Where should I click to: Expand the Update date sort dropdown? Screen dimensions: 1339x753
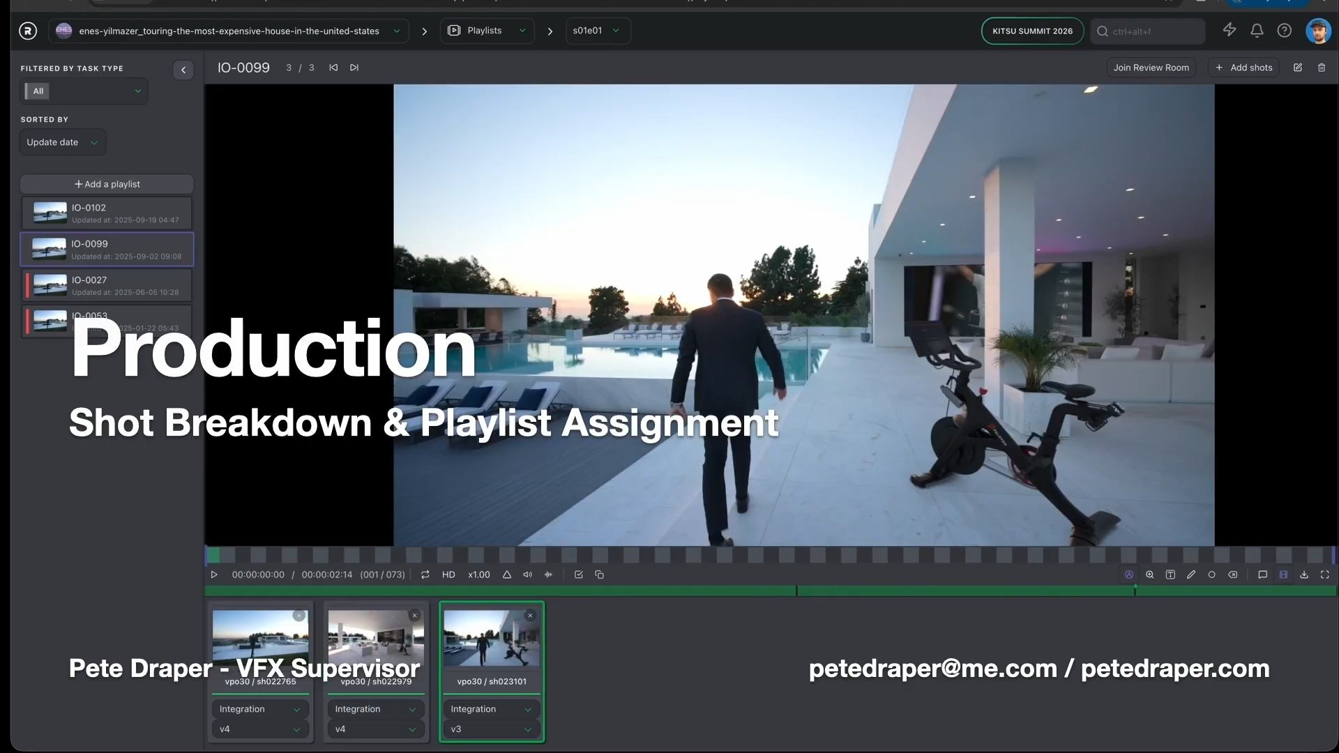click(x=62, y=142)
